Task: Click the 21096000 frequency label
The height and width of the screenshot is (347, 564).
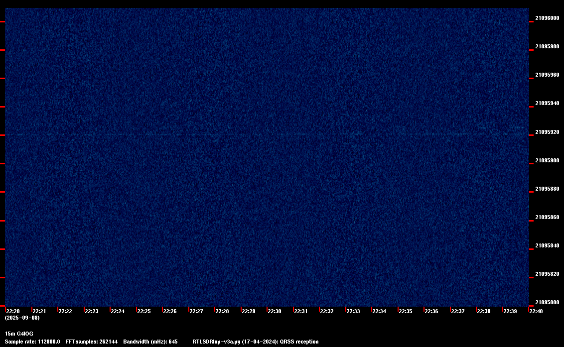Action: click(547, 18)
